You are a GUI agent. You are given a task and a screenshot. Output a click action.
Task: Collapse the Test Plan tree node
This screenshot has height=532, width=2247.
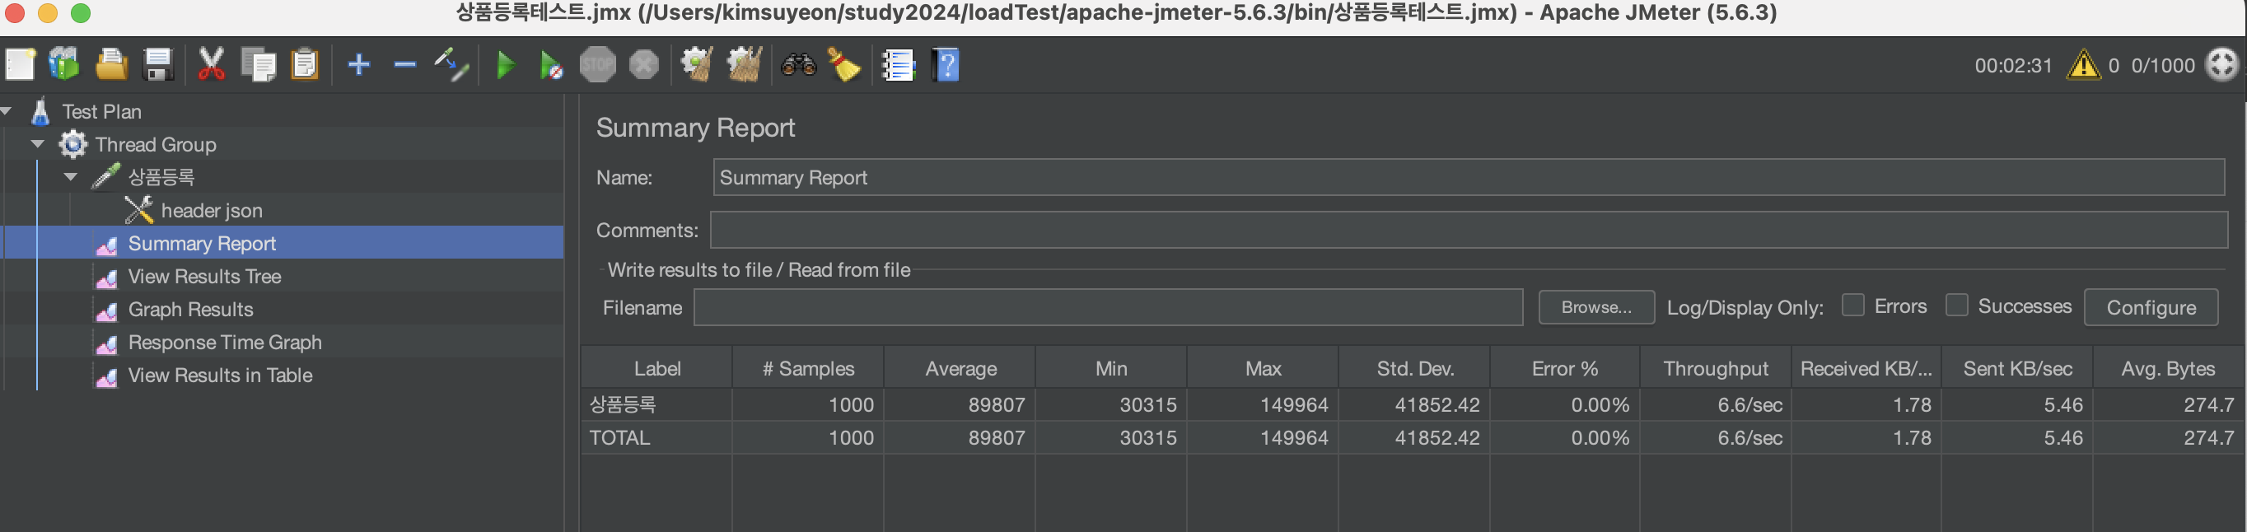(x=7, y=112)
